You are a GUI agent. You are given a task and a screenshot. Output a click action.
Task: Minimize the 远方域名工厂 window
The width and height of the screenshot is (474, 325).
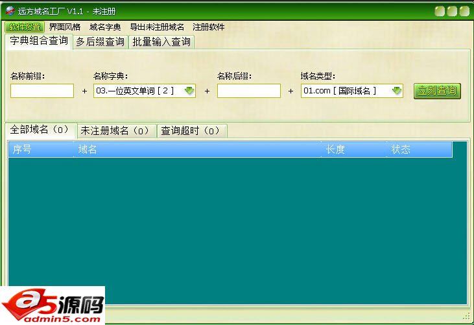(x=440, y=12)
